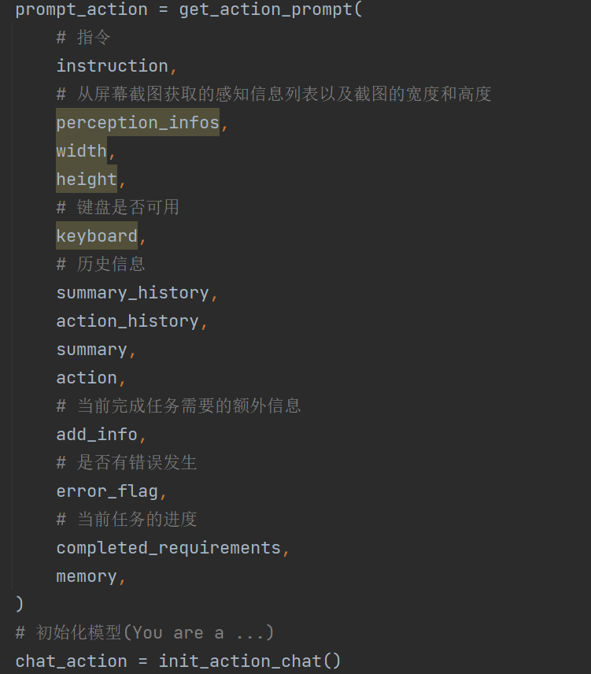This screenshot has height=674, width=591.
Task: Click the highlighted width parameter
Action: click(82, 151)
